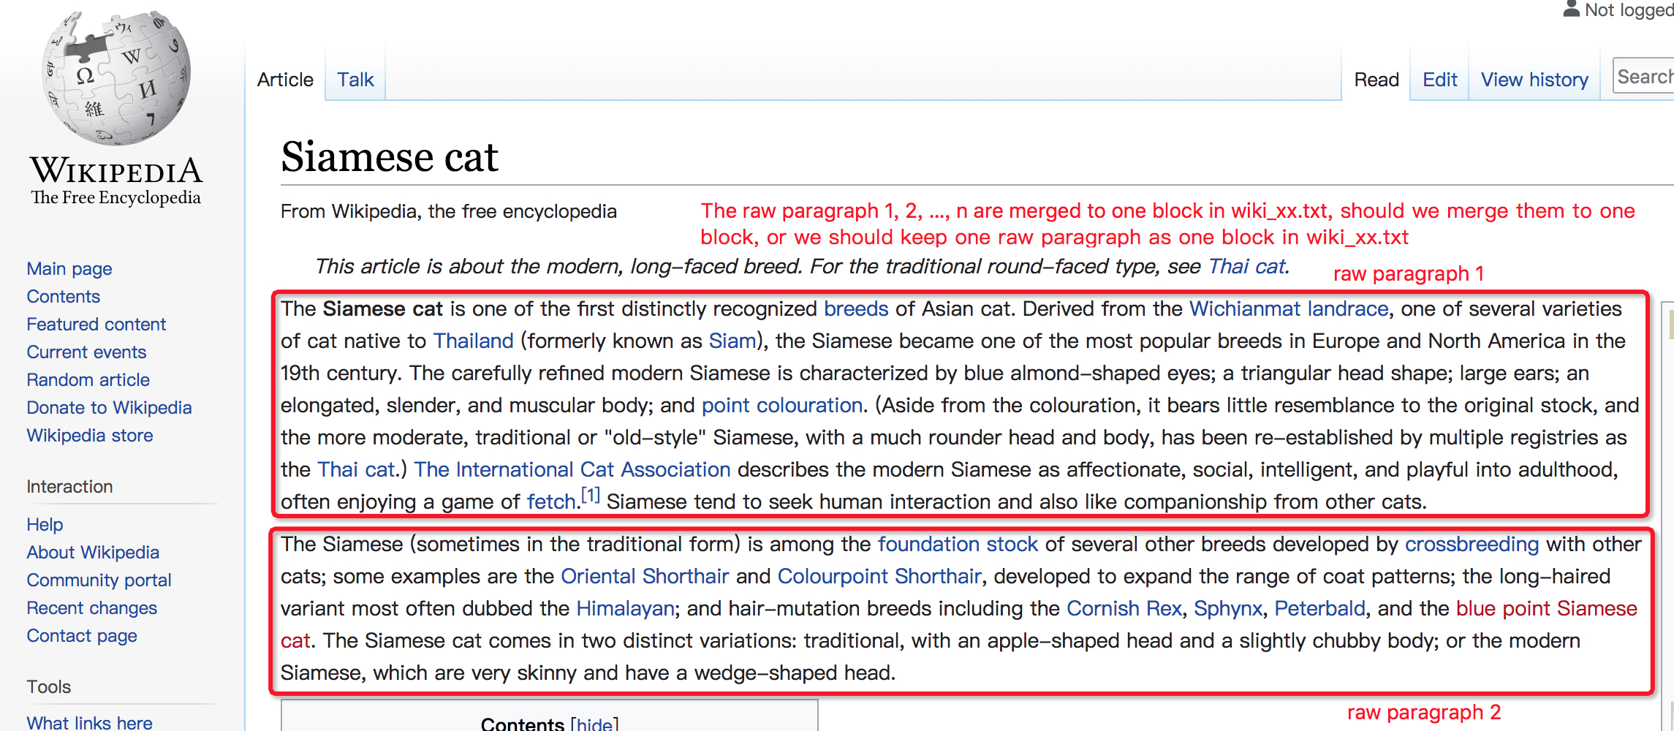This screenshot has height=731, width=1674.
Task: Open Contents in sidebar
Action: point(63,296)
